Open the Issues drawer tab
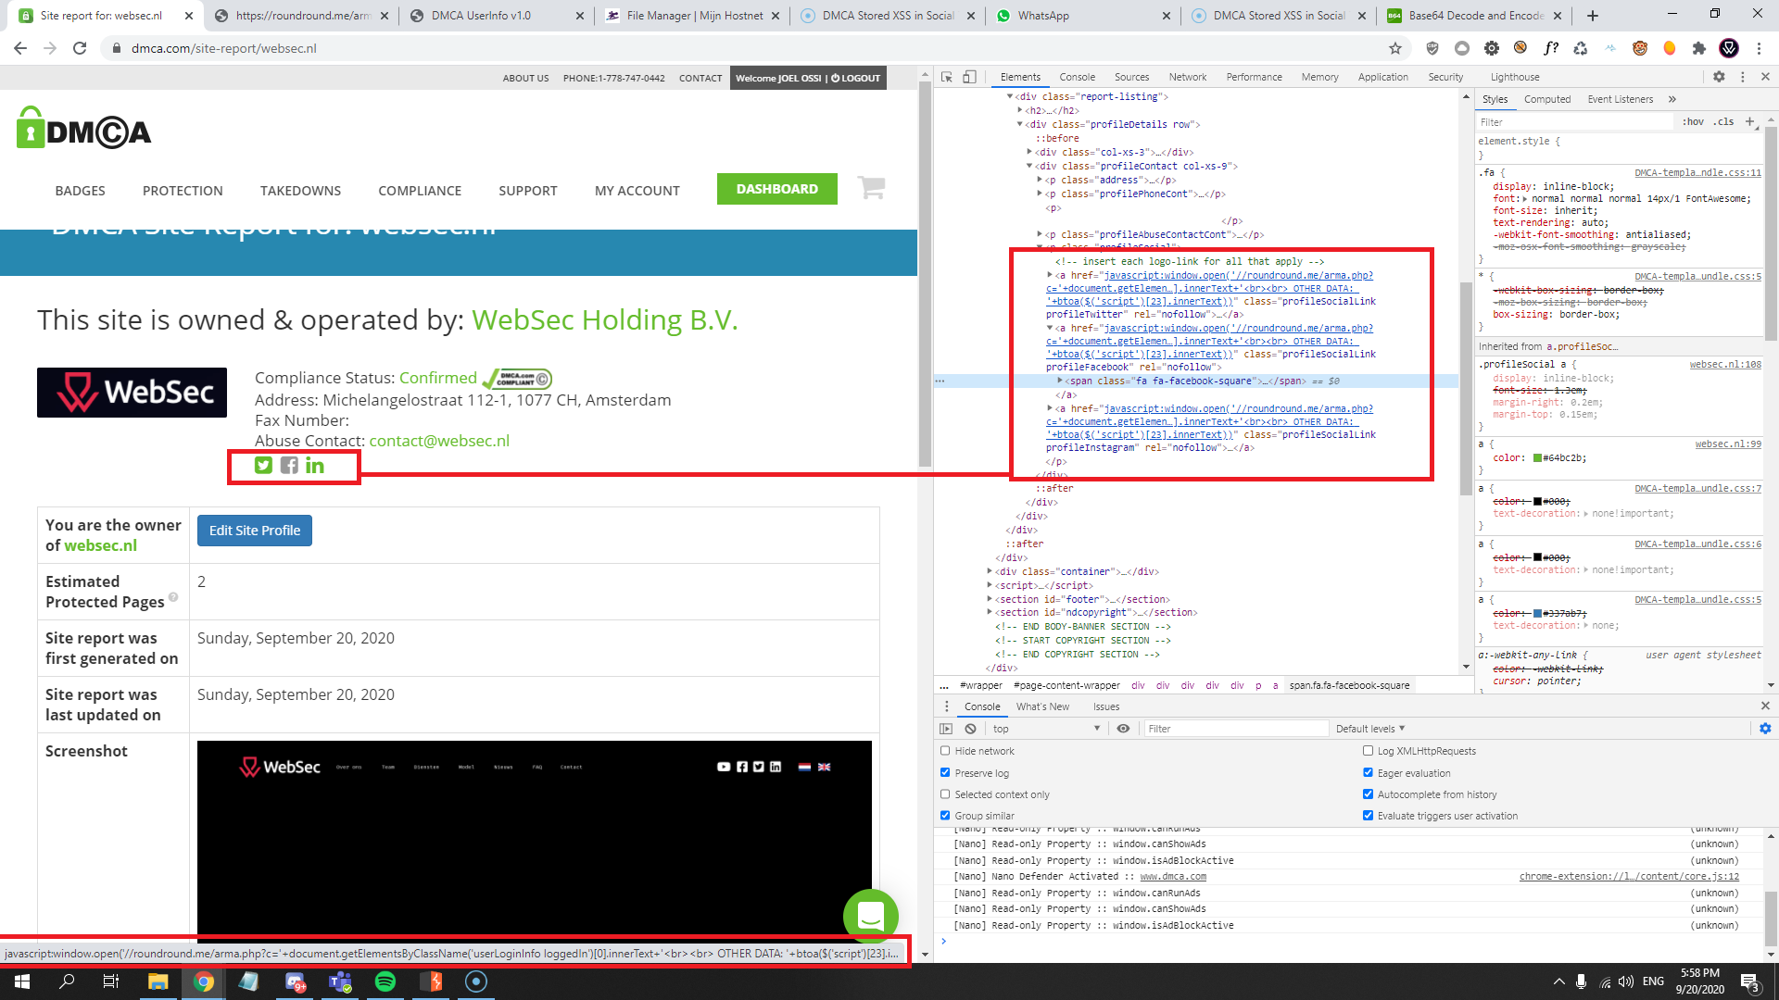The height and width of the screenshot is (1000, 1779). click(1105, 706)
